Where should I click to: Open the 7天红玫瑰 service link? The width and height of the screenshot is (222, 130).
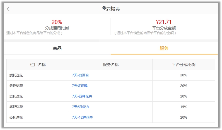pos(80,86)
